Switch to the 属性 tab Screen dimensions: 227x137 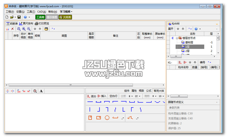[134, 91]
